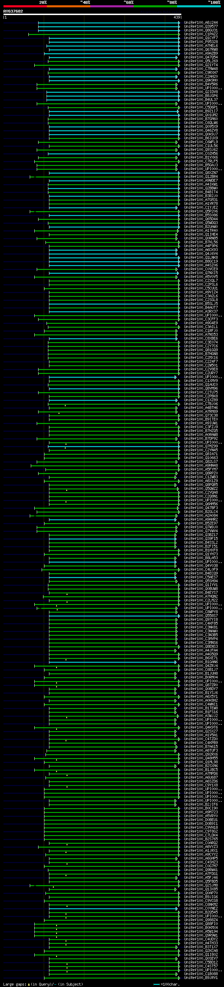Click the cyan ~100% identity legend bar
The width and height of the screenshot is (224, 987).
pyautogui.click(x=199, y=7)
